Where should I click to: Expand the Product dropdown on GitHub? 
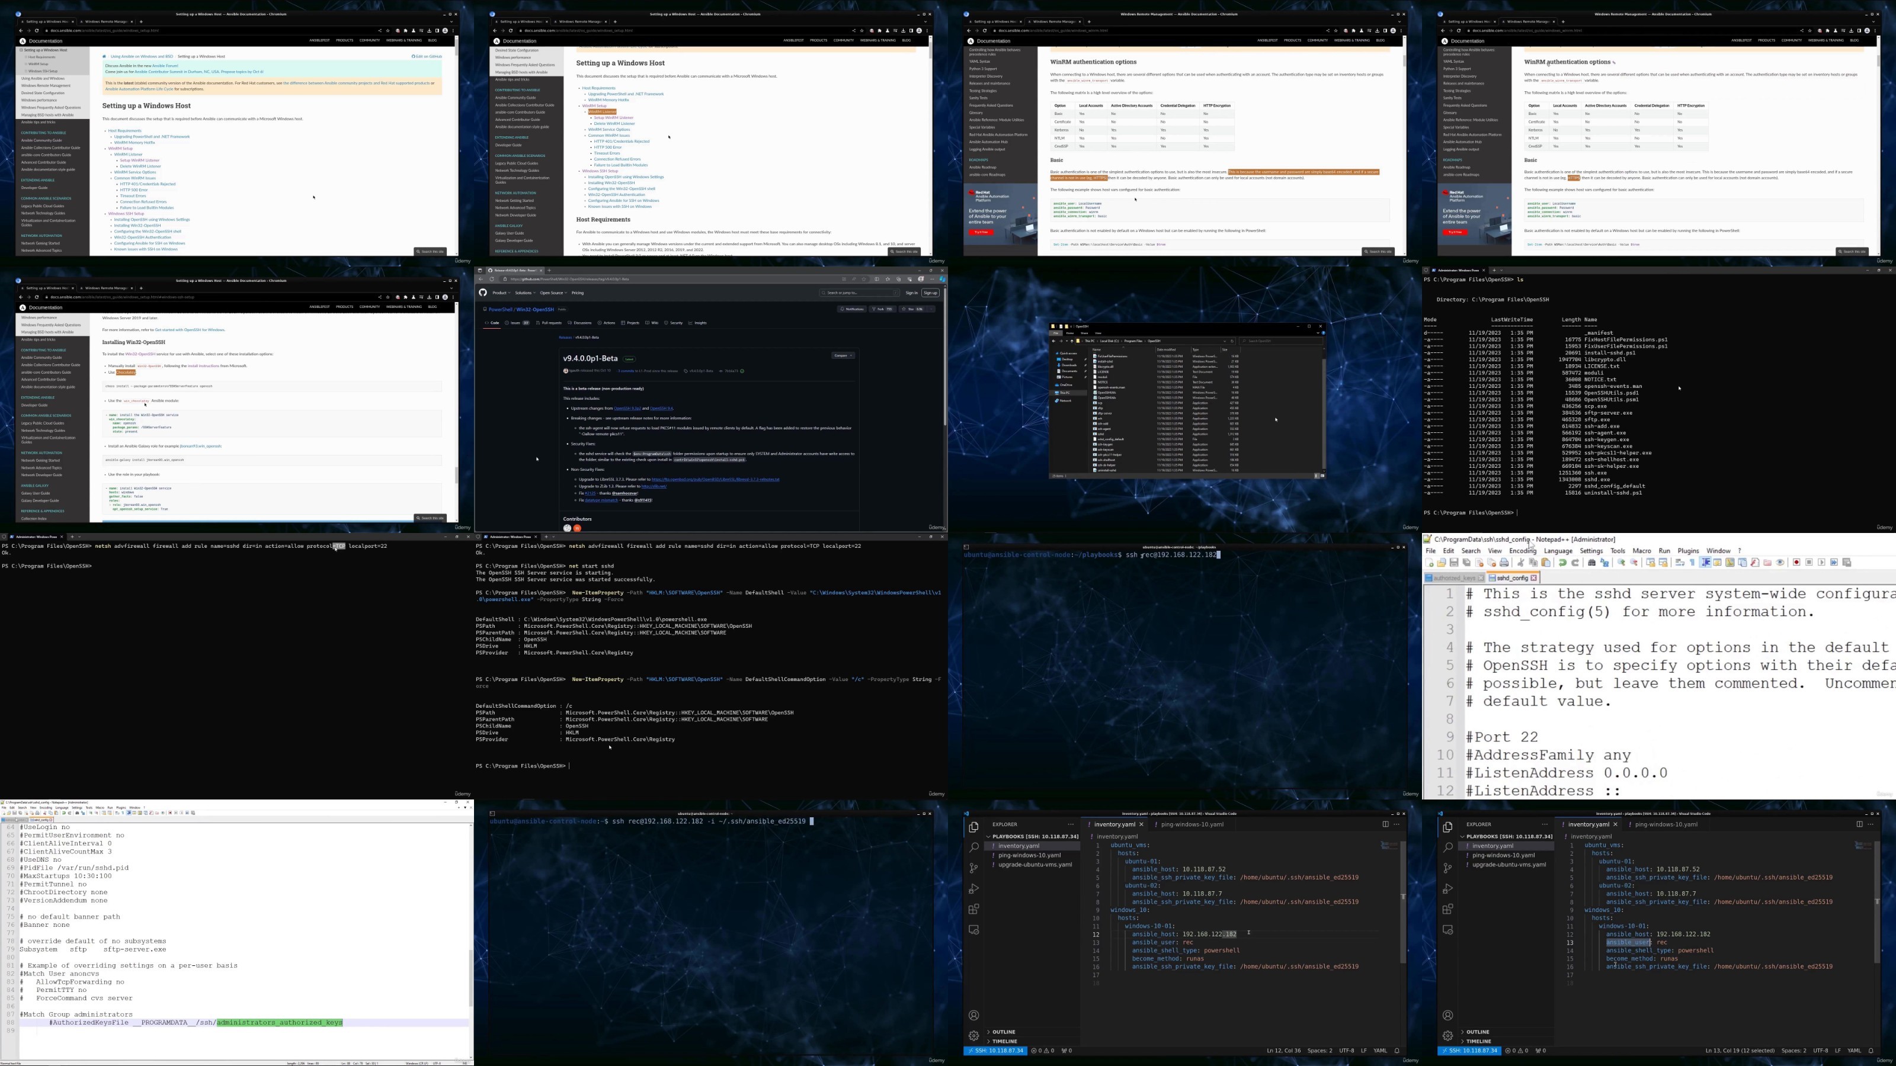click(x=502, y=293)
